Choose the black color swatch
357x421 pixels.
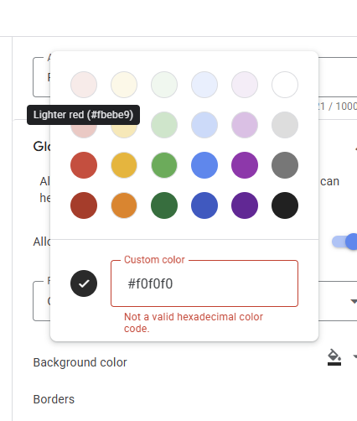coord(285,205)
